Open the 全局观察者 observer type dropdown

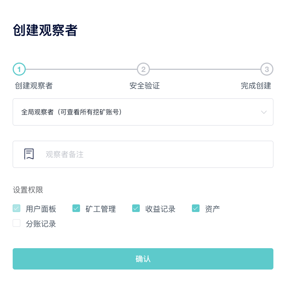click(143, 112)
